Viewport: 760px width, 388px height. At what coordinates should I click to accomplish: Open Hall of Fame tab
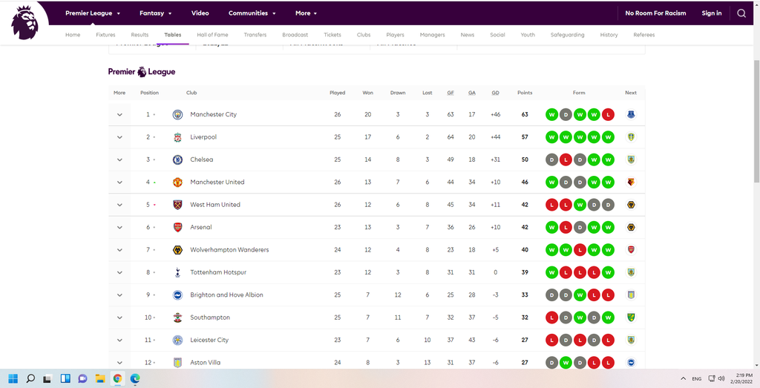coord(212,35)
